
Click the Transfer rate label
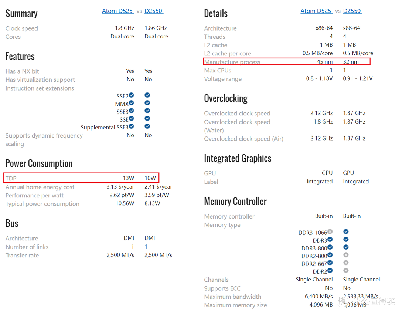pyautogui.click(x=23, y=256)
